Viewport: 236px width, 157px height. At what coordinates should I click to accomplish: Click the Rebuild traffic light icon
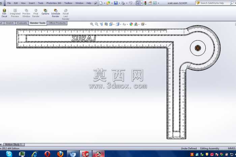pos(145,3)
